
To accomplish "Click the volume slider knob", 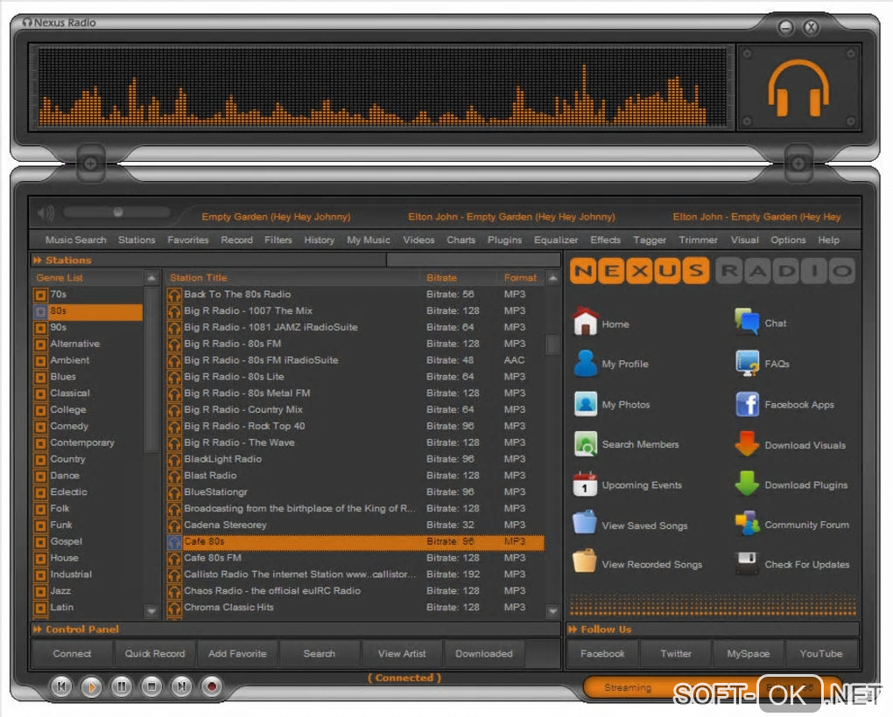I will click(118, 212).
